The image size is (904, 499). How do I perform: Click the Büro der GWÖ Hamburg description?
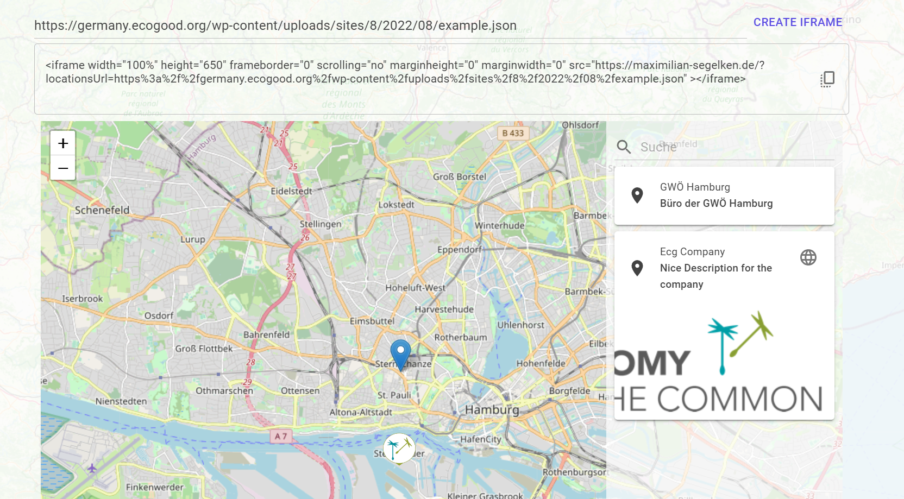(716, 204)
